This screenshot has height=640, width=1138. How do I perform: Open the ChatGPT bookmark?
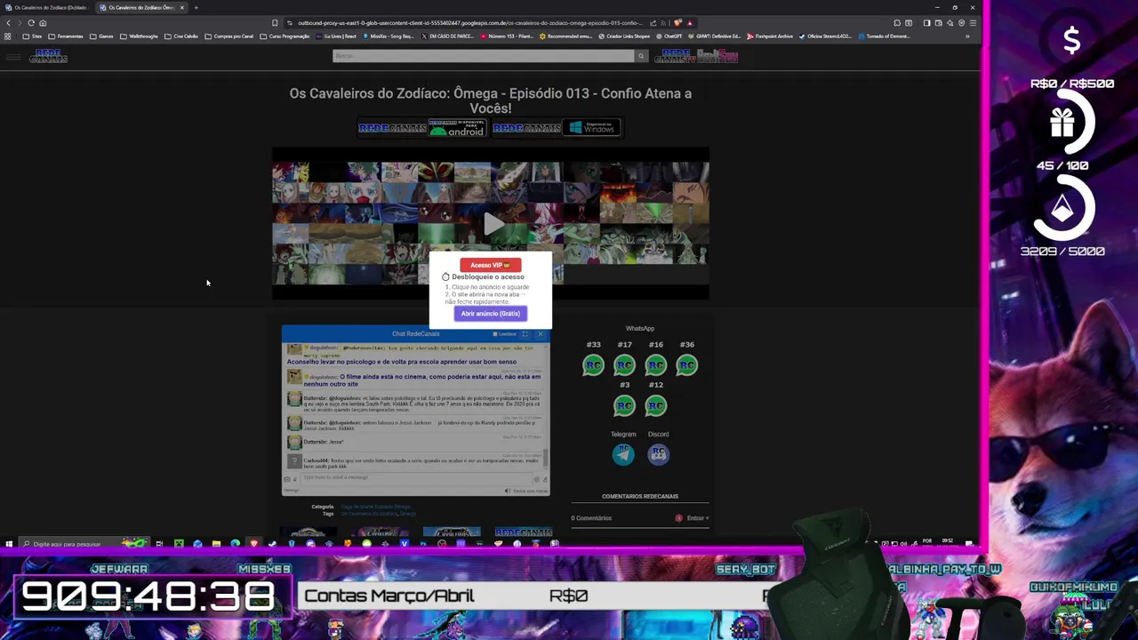coord(669,36)
